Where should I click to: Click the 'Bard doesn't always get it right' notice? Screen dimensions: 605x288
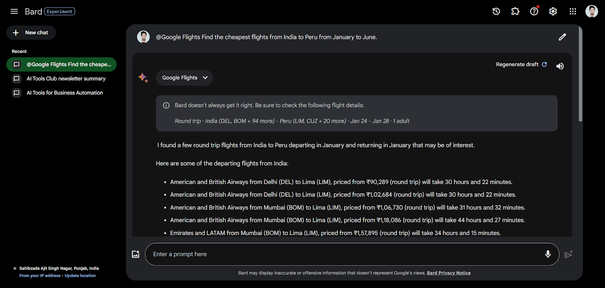pos(269,105)
